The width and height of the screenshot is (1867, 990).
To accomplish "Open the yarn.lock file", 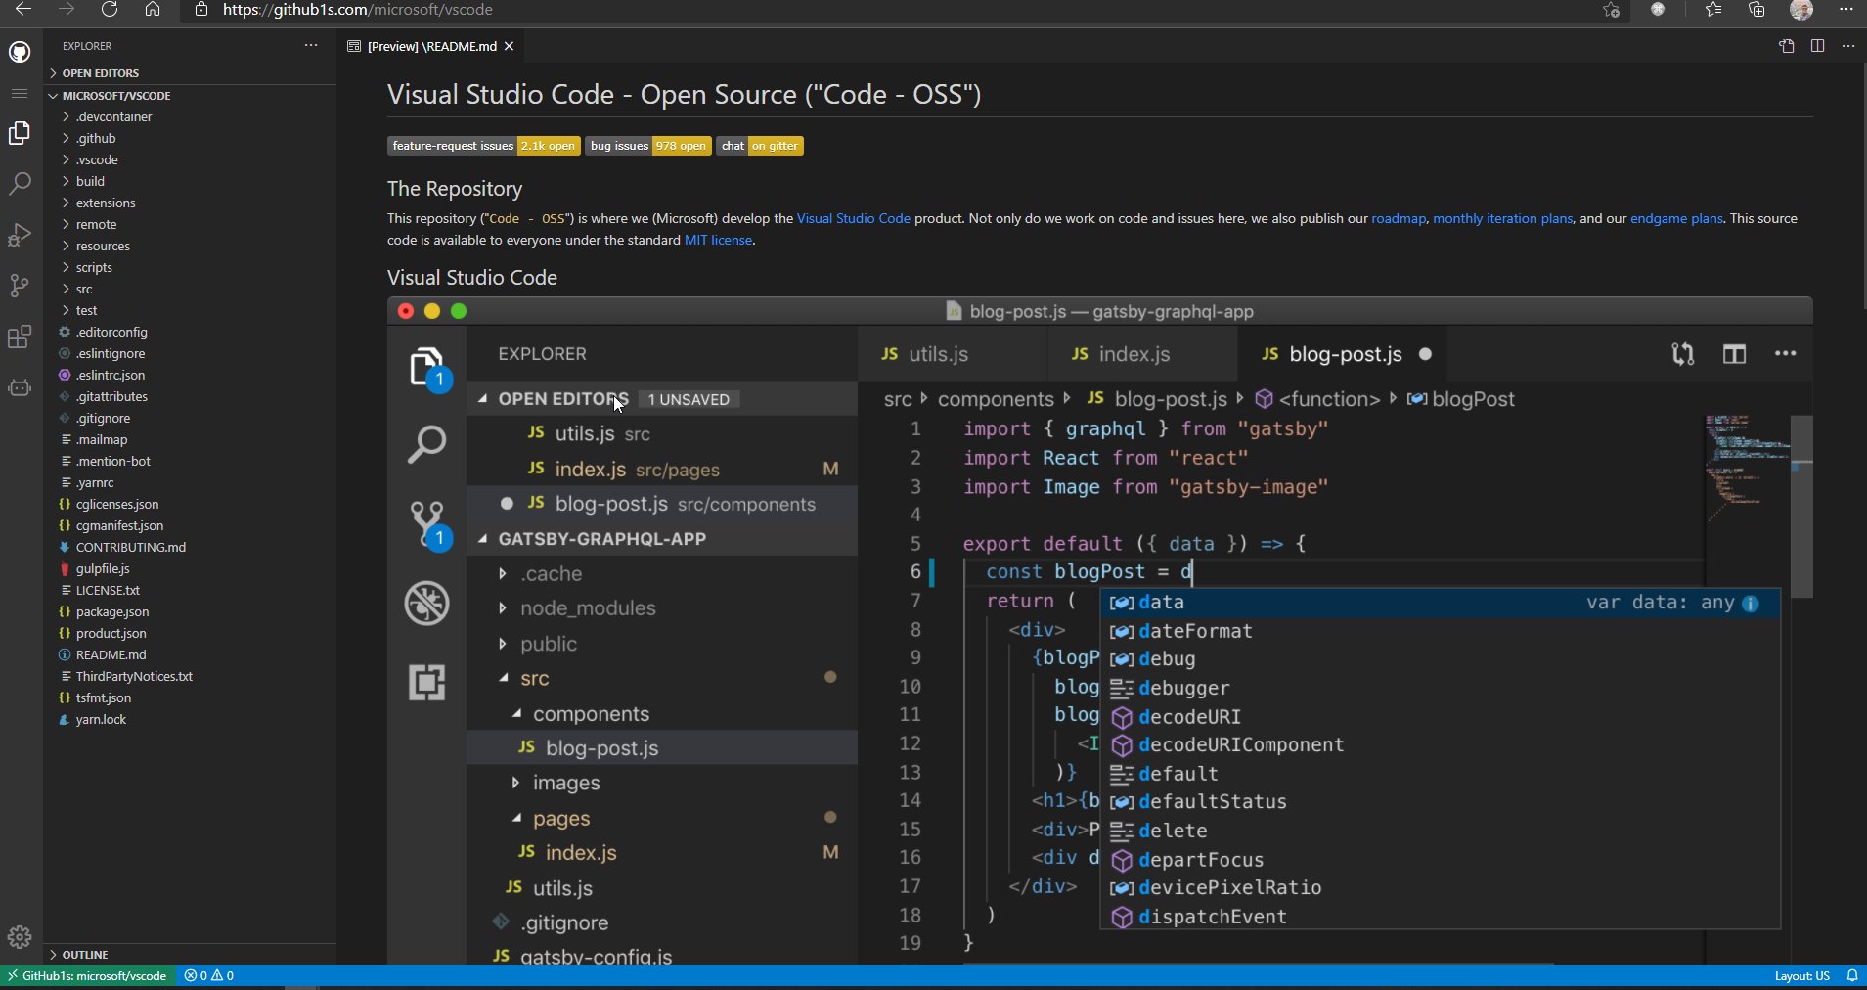I will [192, 720].
